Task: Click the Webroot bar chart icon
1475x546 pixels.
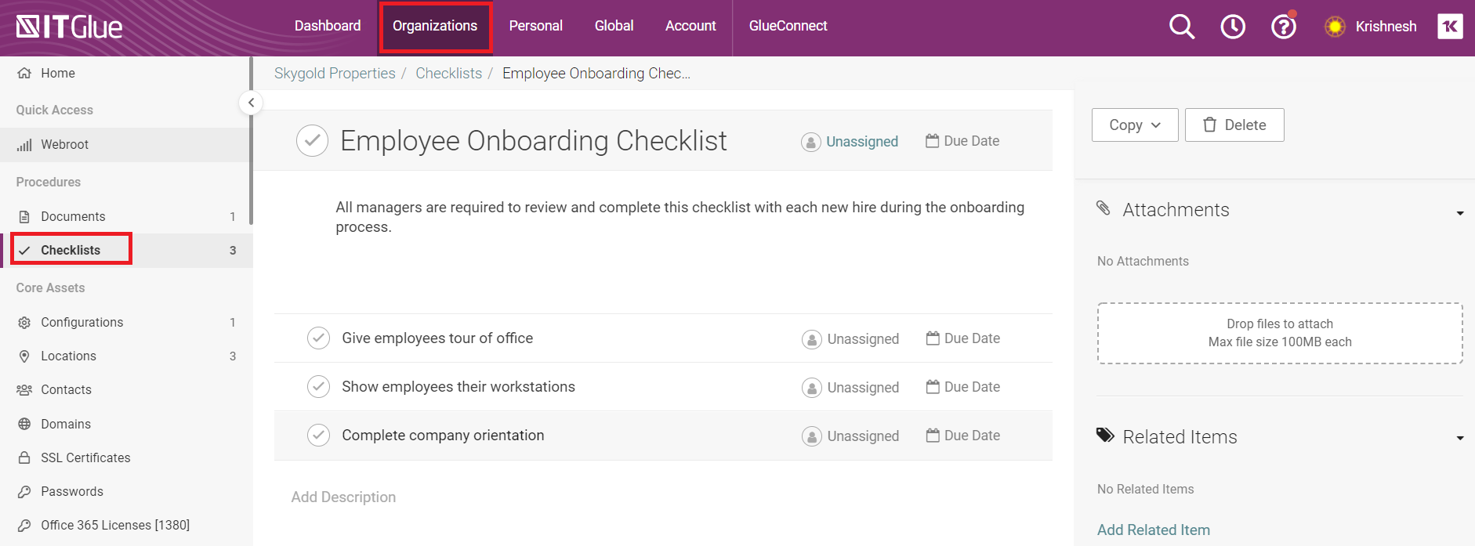Action: click(x=24, y=145)
